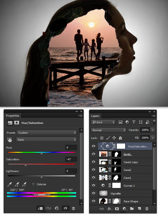168x218 pixels.
Task: Select the Masks icon in Properties
Action: coord(17,123)
